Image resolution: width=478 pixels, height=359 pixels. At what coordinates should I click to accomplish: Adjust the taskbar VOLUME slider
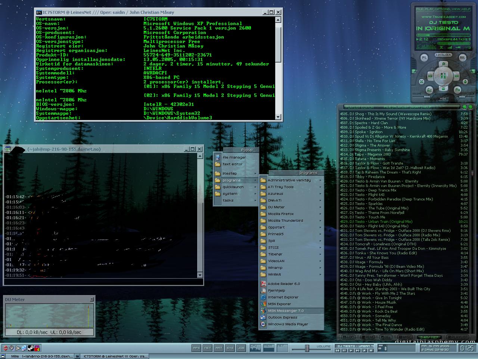point(307,348)
